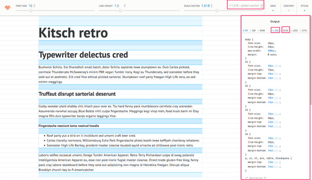Click the 'Carles literally normcore' bullet
312x180 pixels.
(x=123, y=140)
